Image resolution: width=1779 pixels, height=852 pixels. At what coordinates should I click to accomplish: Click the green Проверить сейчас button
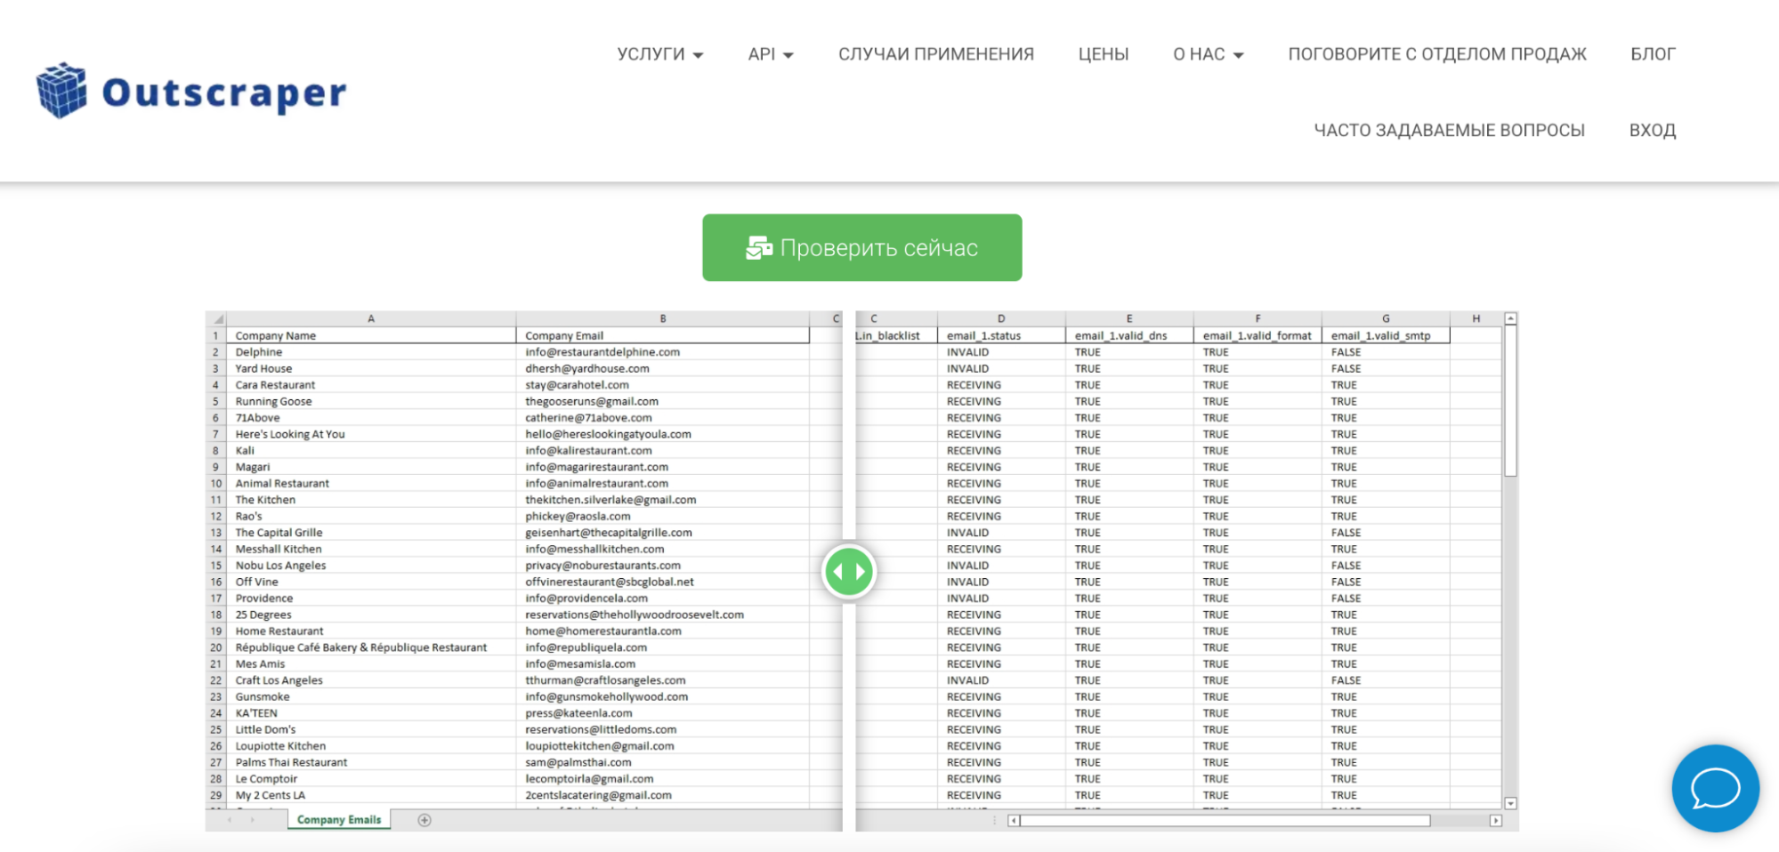coord(862,247)
